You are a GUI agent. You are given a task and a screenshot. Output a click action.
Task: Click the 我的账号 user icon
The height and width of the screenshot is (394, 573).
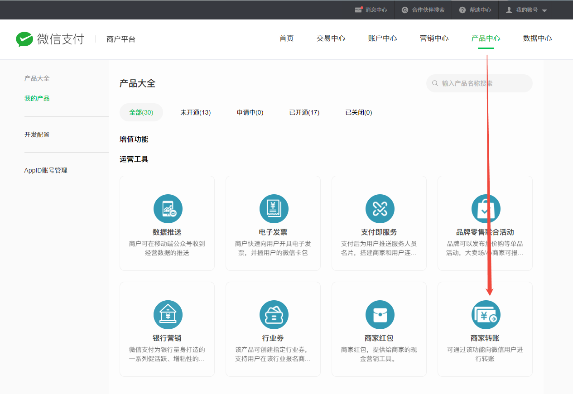509,10
